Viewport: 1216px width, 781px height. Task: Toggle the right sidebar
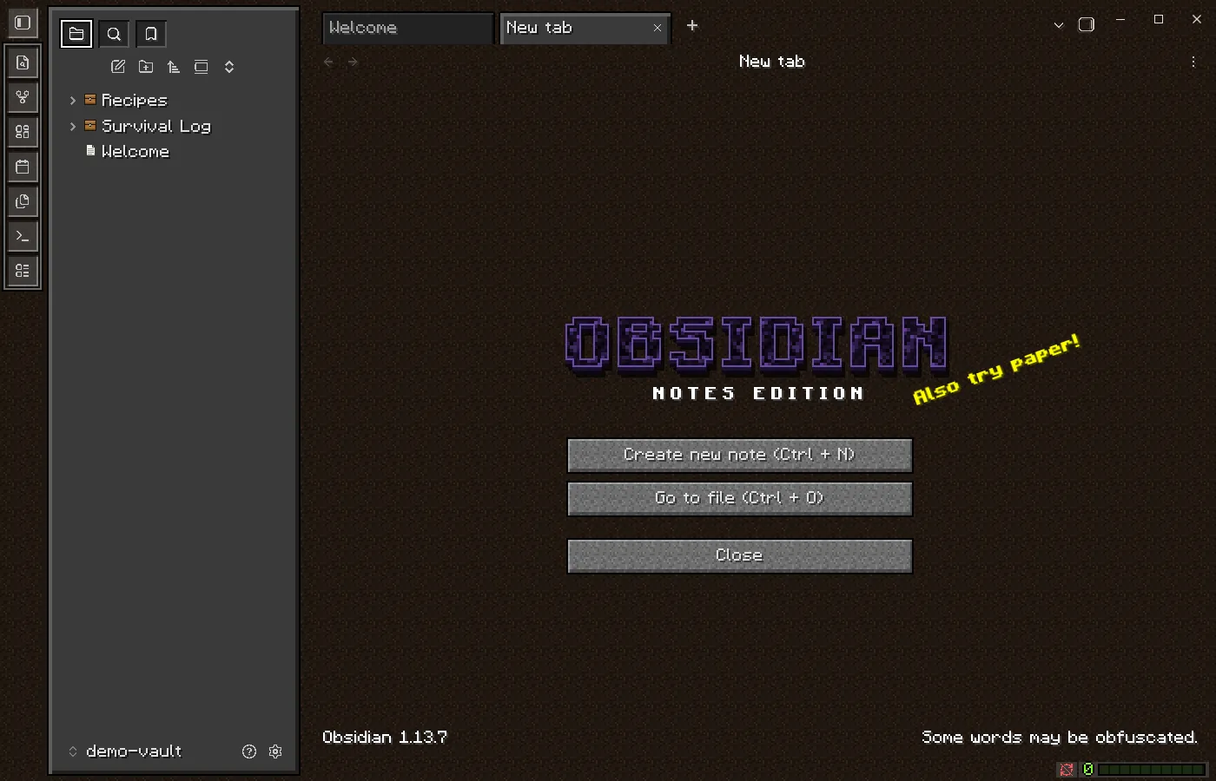click(x=1087, y=24)
